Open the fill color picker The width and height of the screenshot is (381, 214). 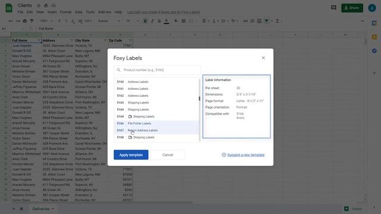[x=176, y=21]
